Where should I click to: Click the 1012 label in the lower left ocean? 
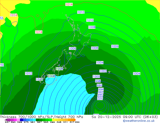pos(29,73)
